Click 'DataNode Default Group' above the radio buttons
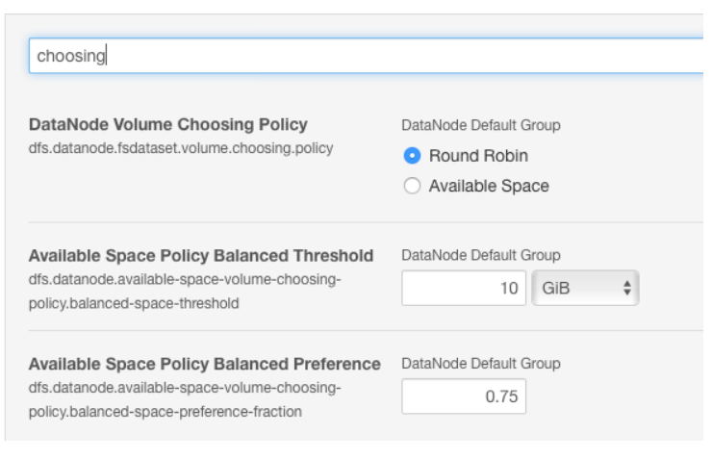The image size is (712, 460). (x=481, y=125)
